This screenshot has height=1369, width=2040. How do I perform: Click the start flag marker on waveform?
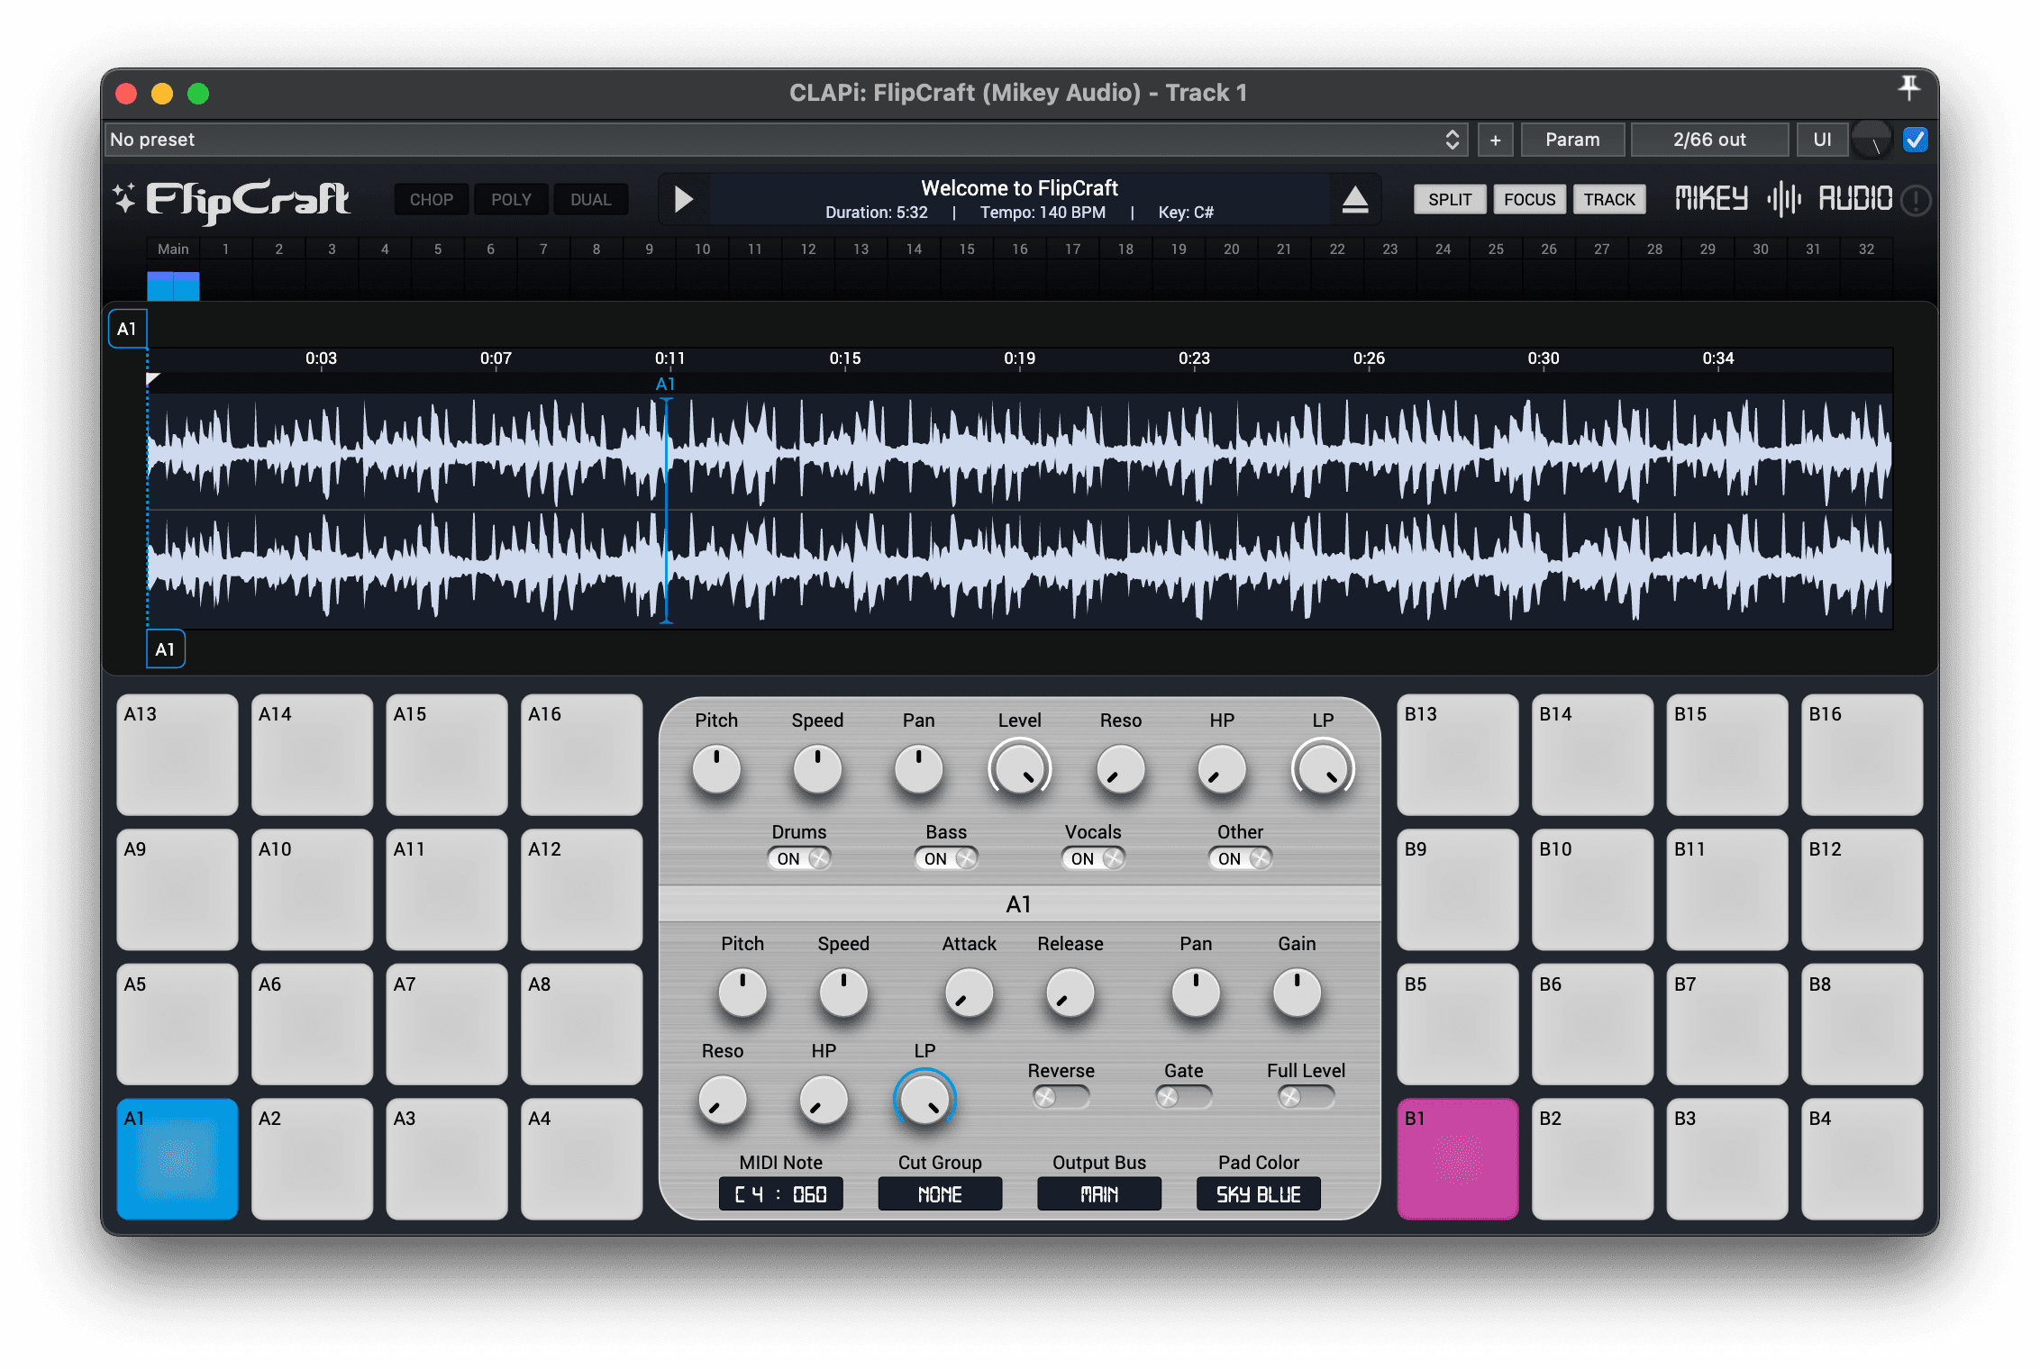coord(153,379)
